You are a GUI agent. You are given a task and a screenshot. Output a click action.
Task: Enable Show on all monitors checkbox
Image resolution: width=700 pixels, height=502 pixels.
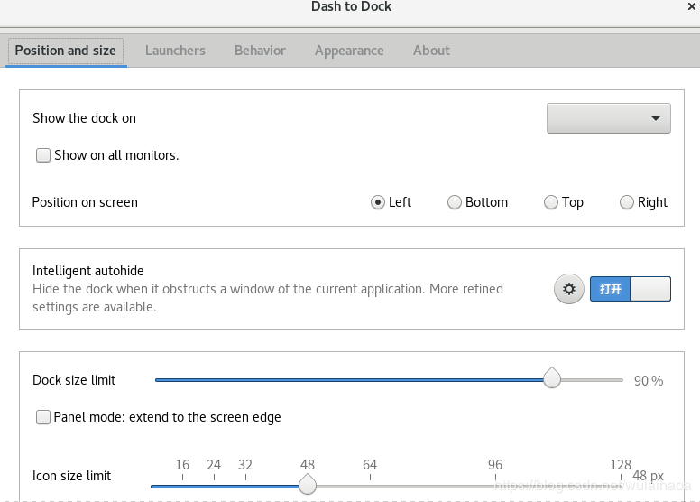(43, 155)
